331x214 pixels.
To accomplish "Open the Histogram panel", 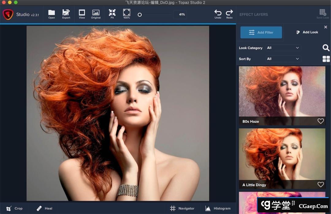I will 218,208.
